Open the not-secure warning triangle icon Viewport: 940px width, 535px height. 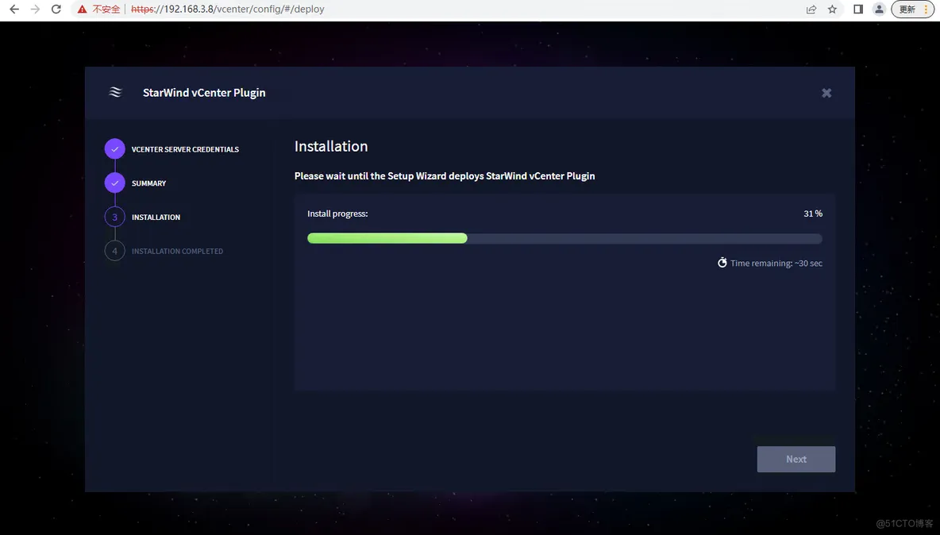pyautogui.click(x=82, y=9)
